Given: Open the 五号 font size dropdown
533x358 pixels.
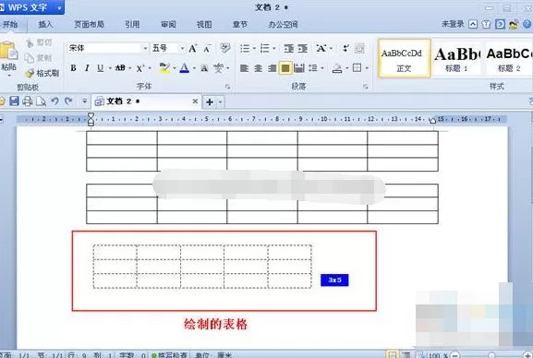Looking at the screenshot, I should [182, 48].
